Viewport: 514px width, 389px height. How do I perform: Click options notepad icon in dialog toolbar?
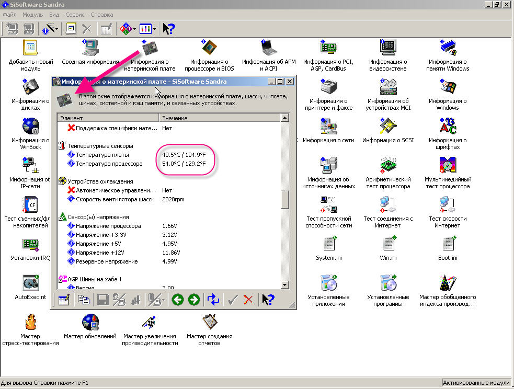click(64, 300)
